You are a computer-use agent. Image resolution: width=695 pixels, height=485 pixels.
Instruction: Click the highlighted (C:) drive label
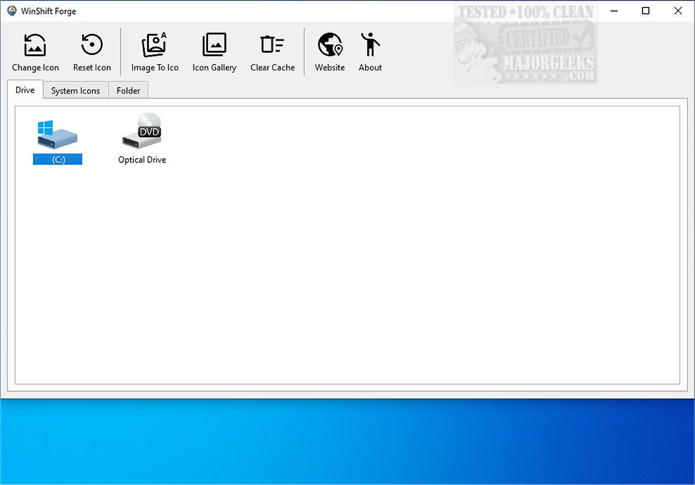pos(57,159)
